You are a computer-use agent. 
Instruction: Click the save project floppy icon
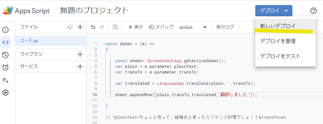[115, 27]
